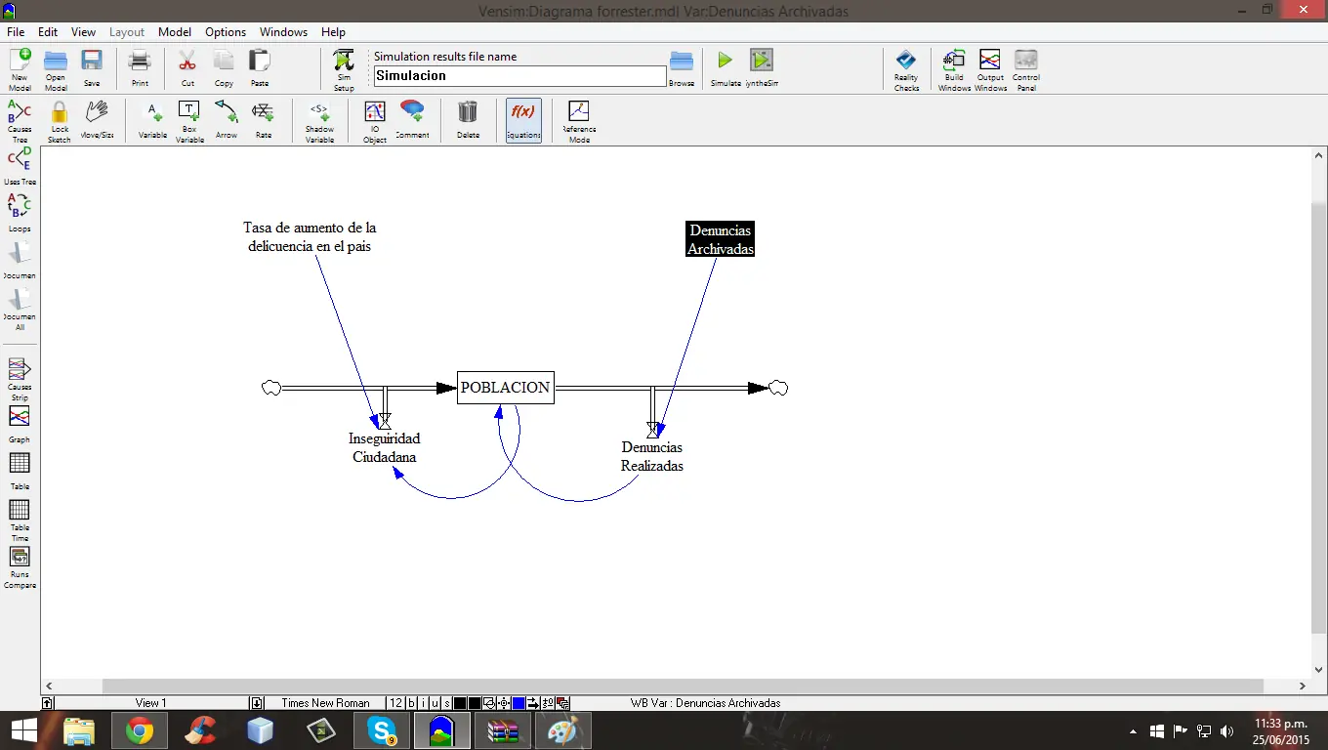This screenshot has height=750, width=1328.
Task: Show Output Windows
Action: coord(990,70)
